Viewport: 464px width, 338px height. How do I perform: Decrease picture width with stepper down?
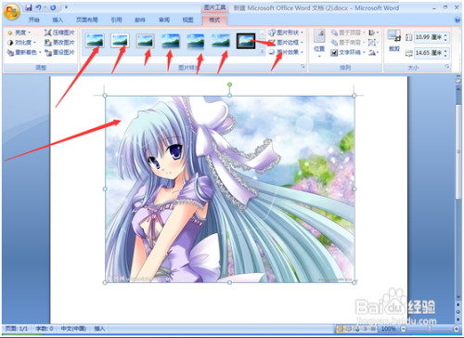point(445,56)
